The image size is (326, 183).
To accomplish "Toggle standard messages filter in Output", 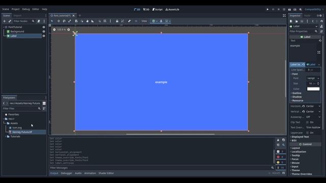I will [280, 151].
